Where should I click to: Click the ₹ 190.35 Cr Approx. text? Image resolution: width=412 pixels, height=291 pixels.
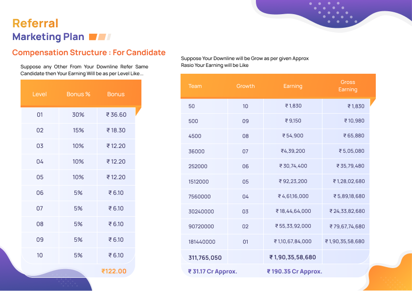point(295,271)
